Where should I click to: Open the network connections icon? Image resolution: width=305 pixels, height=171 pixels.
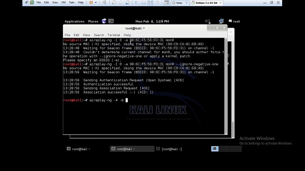click(221, 21)
